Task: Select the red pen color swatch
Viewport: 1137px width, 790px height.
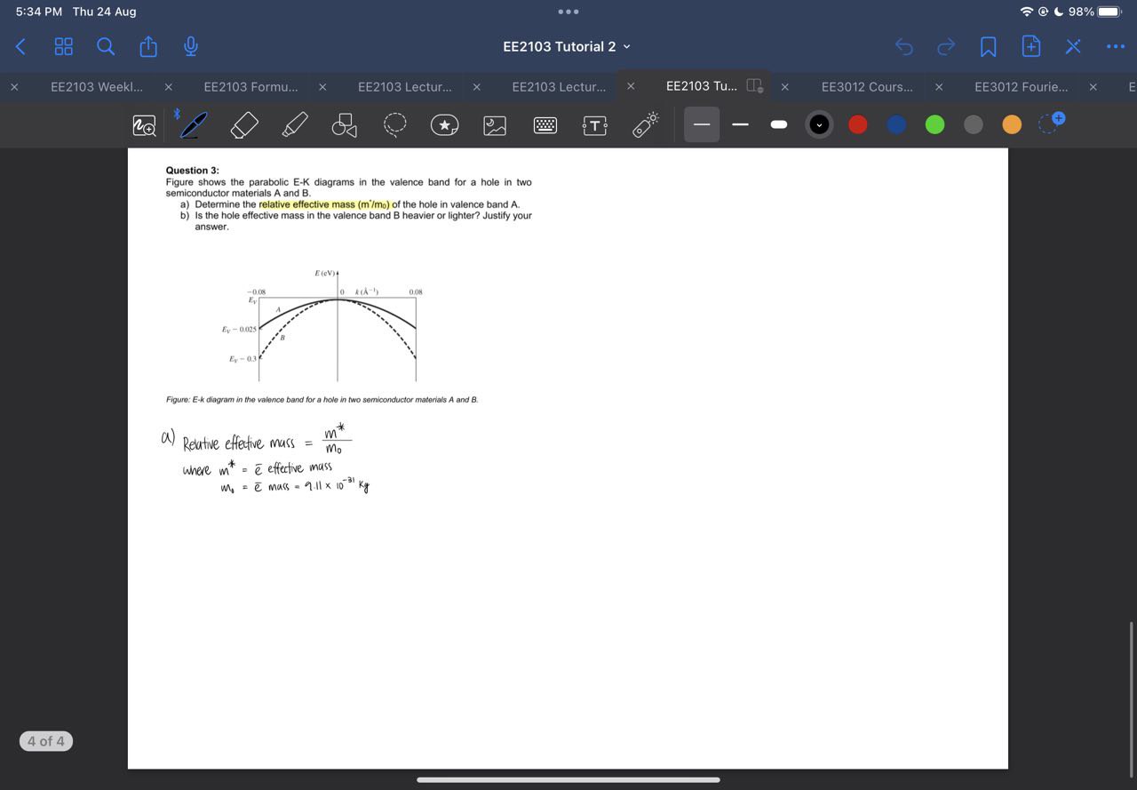Action: (x=856, y=124)
